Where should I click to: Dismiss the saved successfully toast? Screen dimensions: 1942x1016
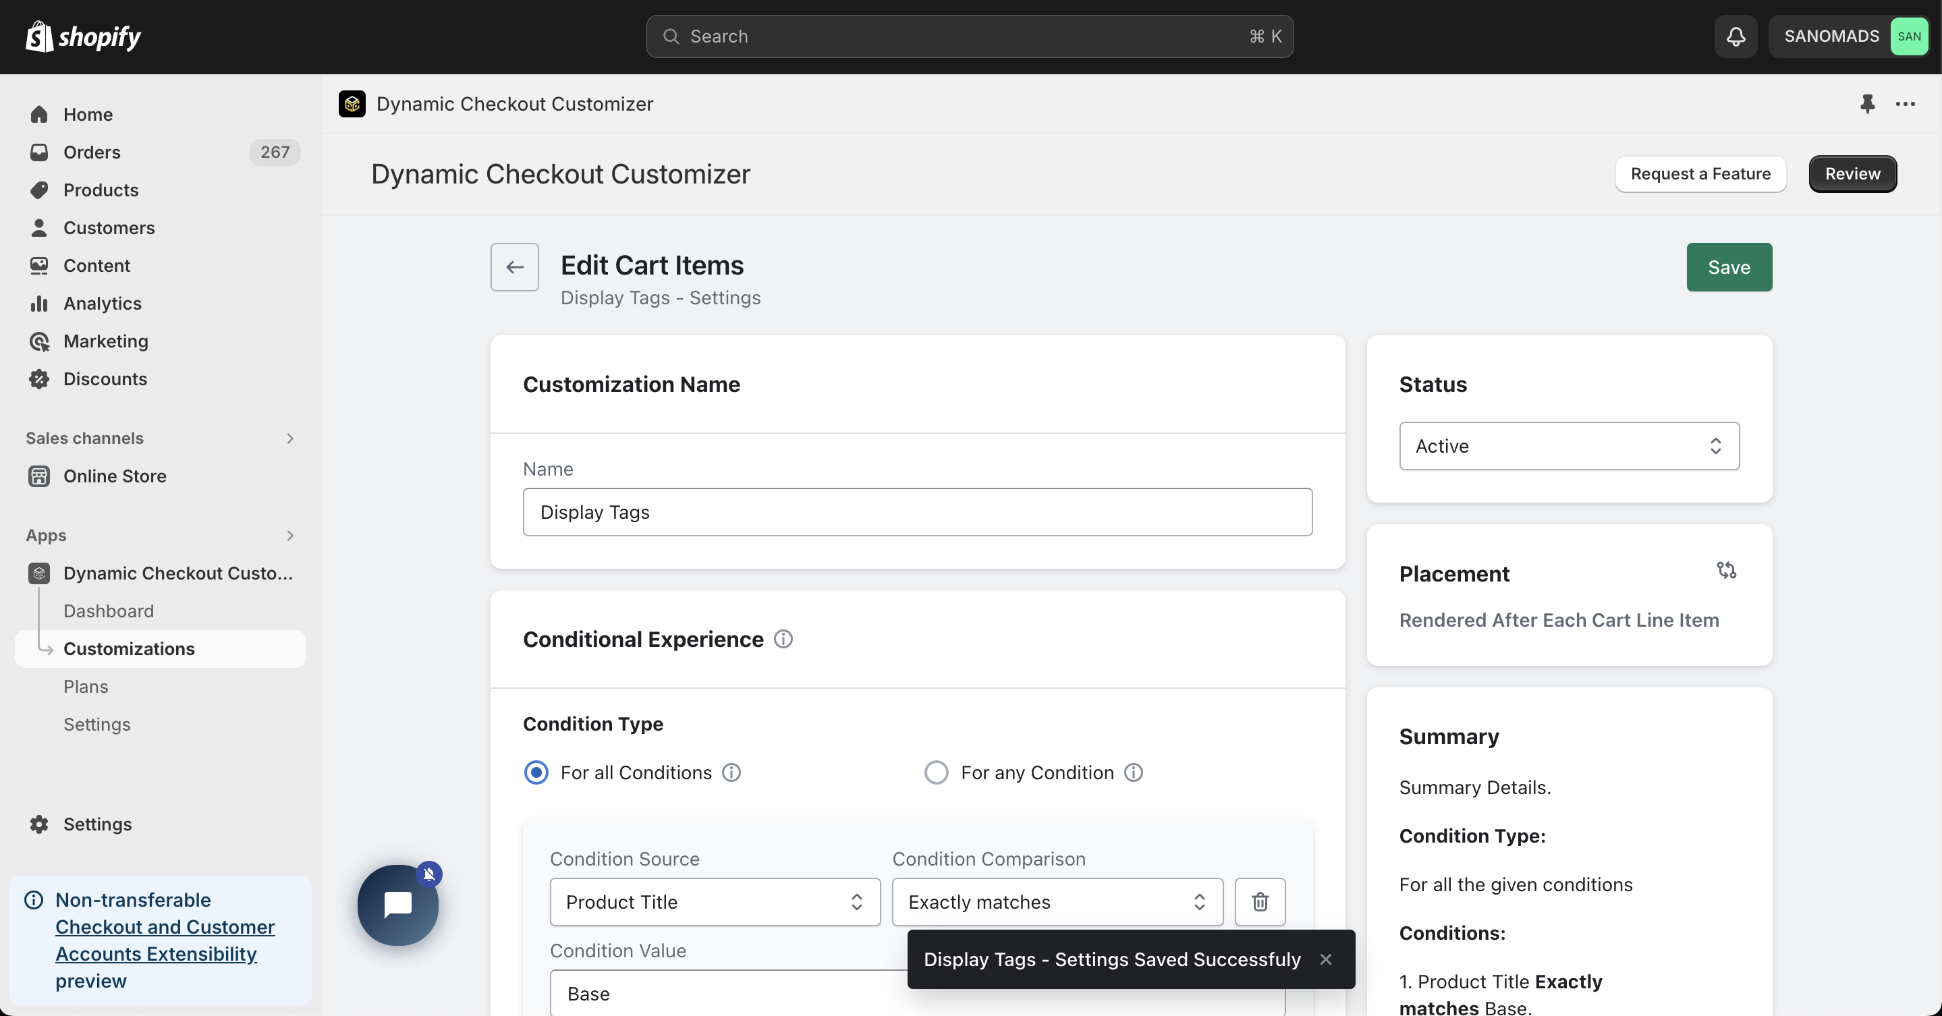pos(1325,959)
